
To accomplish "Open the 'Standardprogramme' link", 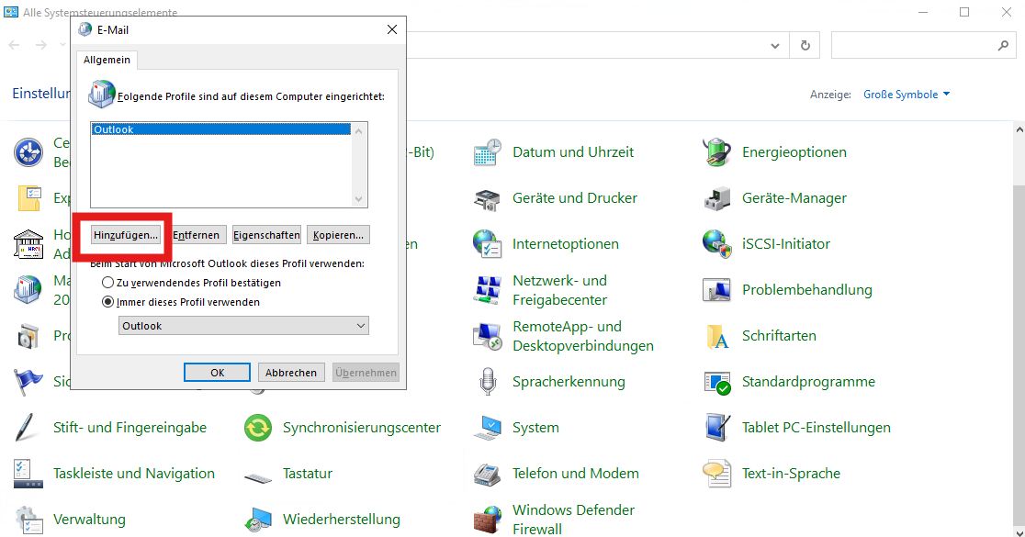I will pos(808,382).
